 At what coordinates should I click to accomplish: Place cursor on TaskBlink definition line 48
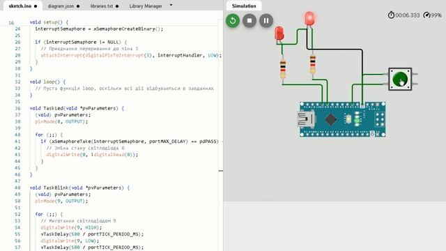tap(79, 188)
